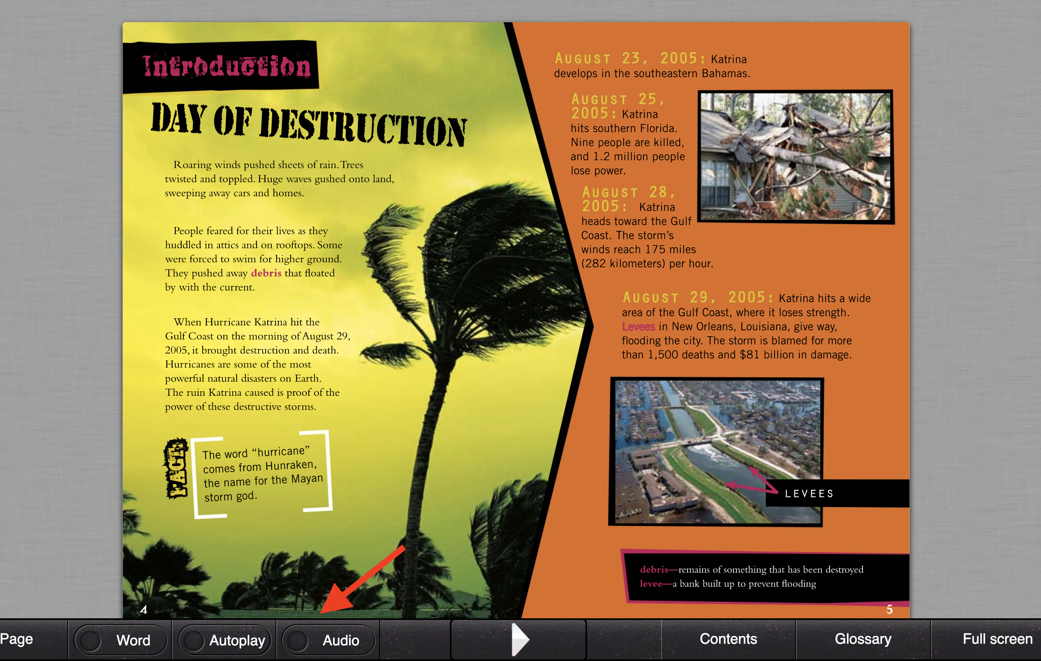Turn on the Audio toggle
Image resolution: width=1041 pixels, height=661 pixels.
[x=328, y=640]
